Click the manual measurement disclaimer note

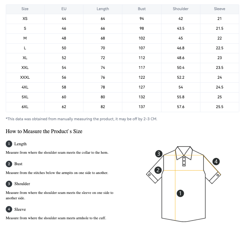pos(81,119)
